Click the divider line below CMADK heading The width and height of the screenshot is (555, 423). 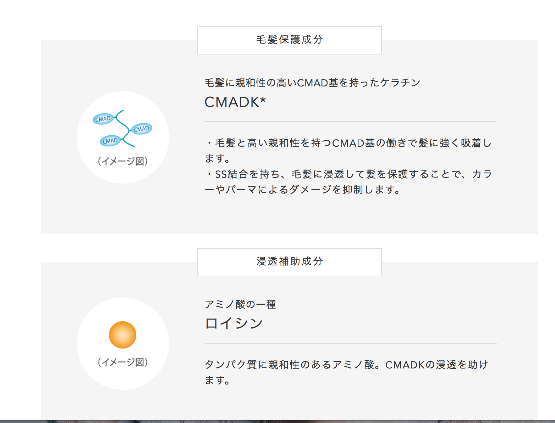click(x=351, y=122)
